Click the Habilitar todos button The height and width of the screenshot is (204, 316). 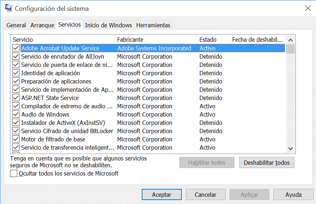(207, 163)
